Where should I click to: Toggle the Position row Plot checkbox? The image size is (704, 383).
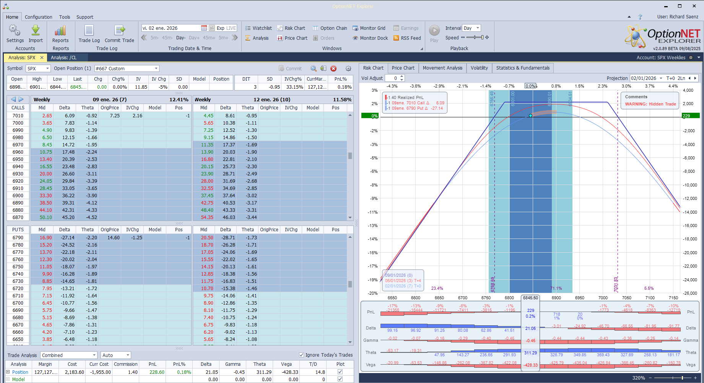[340, 372]
